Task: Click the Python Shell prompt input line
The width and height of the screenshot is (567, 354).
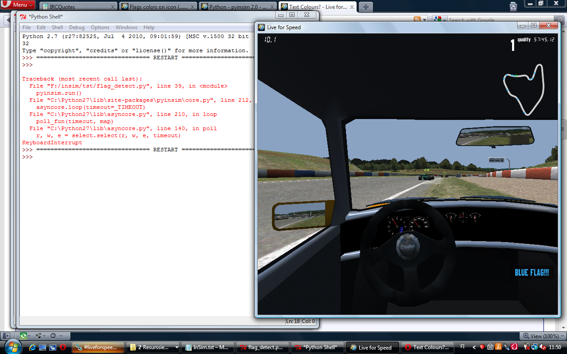Action: pyautogui.click(x=137, y=157)
